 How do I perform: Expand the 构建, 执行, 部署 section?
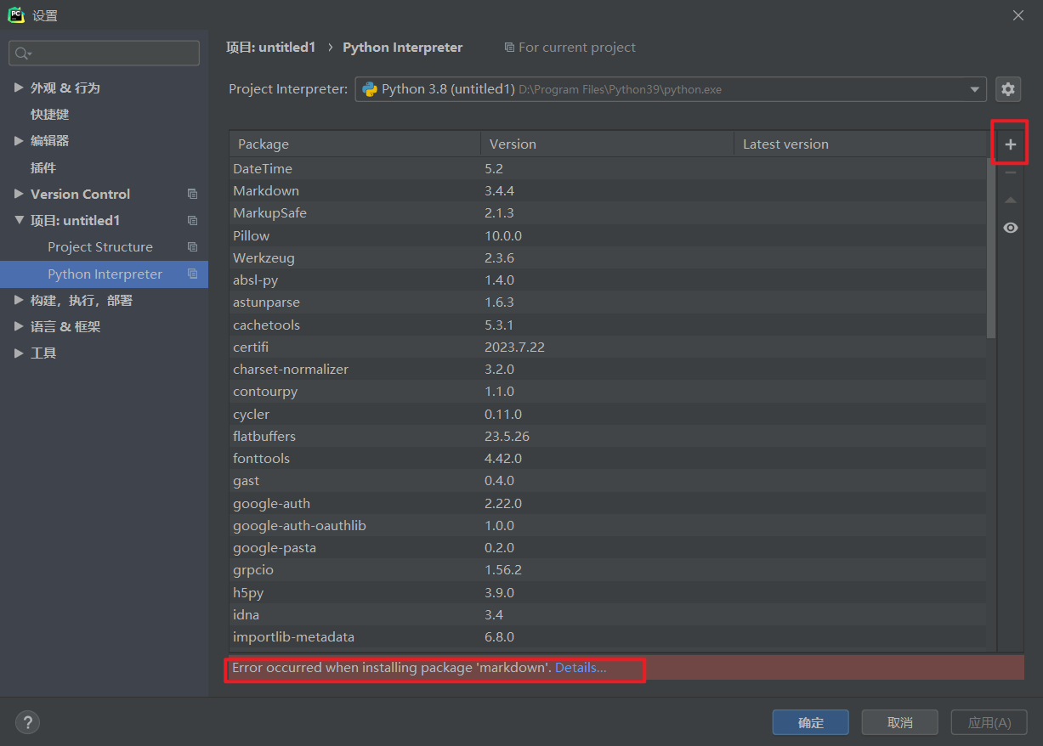tap(19, 300)
